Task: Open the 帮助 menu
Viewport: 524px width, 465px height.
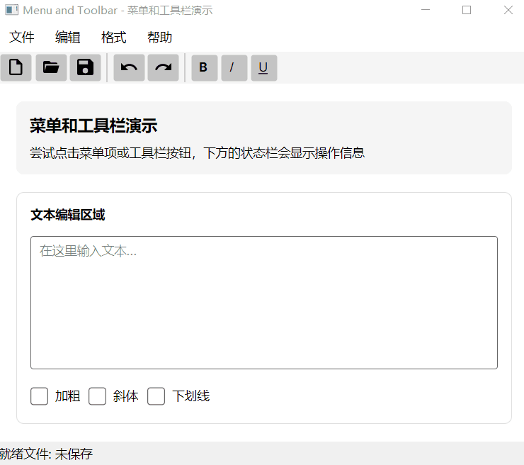Action: [160, 38]
